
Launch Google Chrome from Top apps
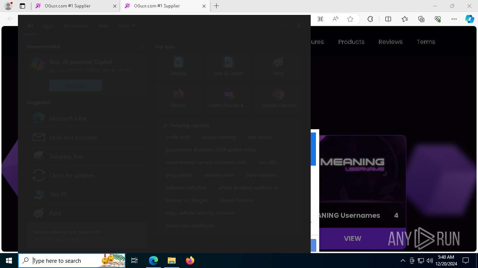[x=278, y=98]
